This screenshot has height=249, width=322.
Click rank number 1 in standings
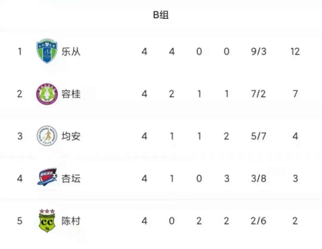click(20, 52)
